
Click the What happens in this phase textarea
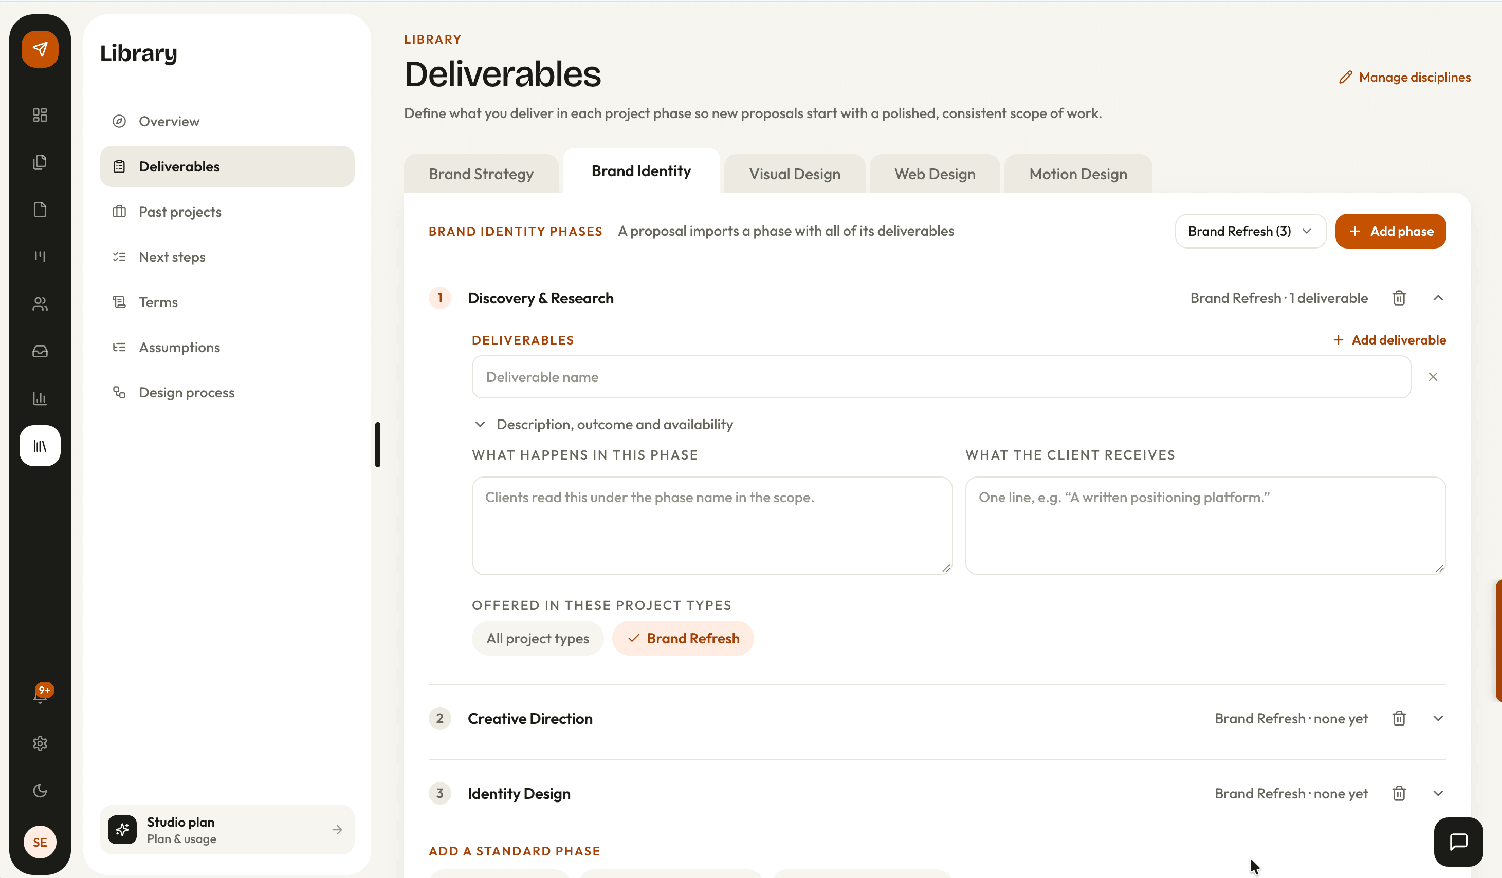click(712, 526)
